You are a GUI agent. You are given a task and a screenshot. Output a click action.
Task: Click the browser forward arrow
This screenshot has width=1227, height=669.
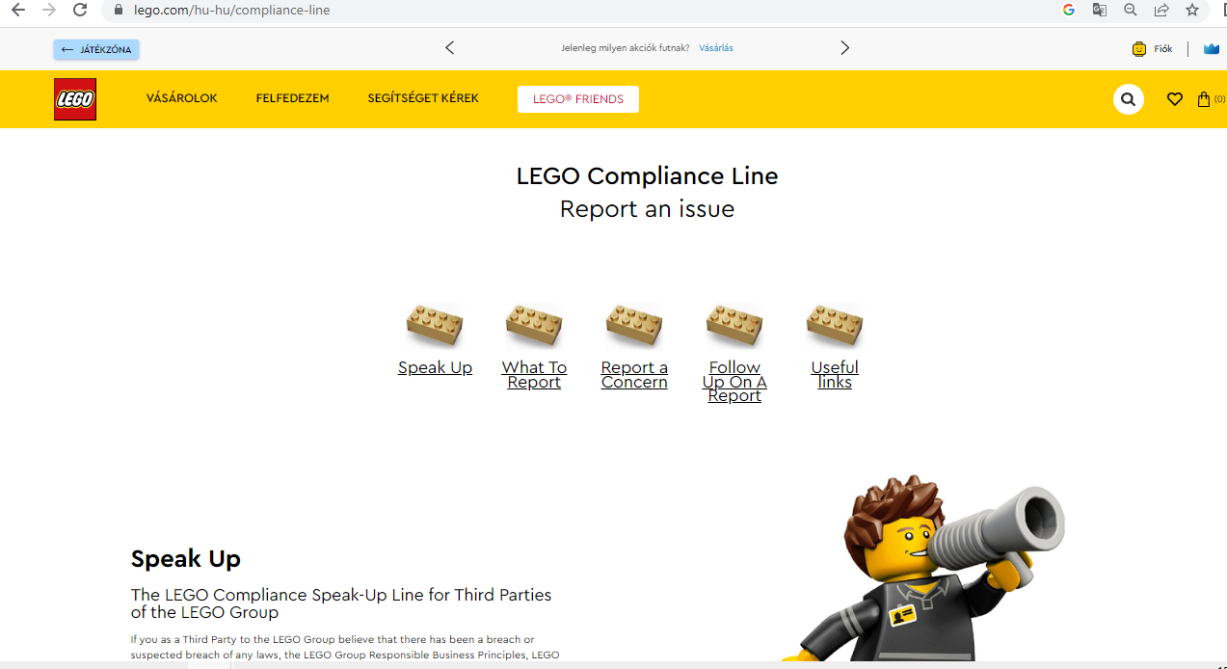pyautogui.click(x=49, y=11)
